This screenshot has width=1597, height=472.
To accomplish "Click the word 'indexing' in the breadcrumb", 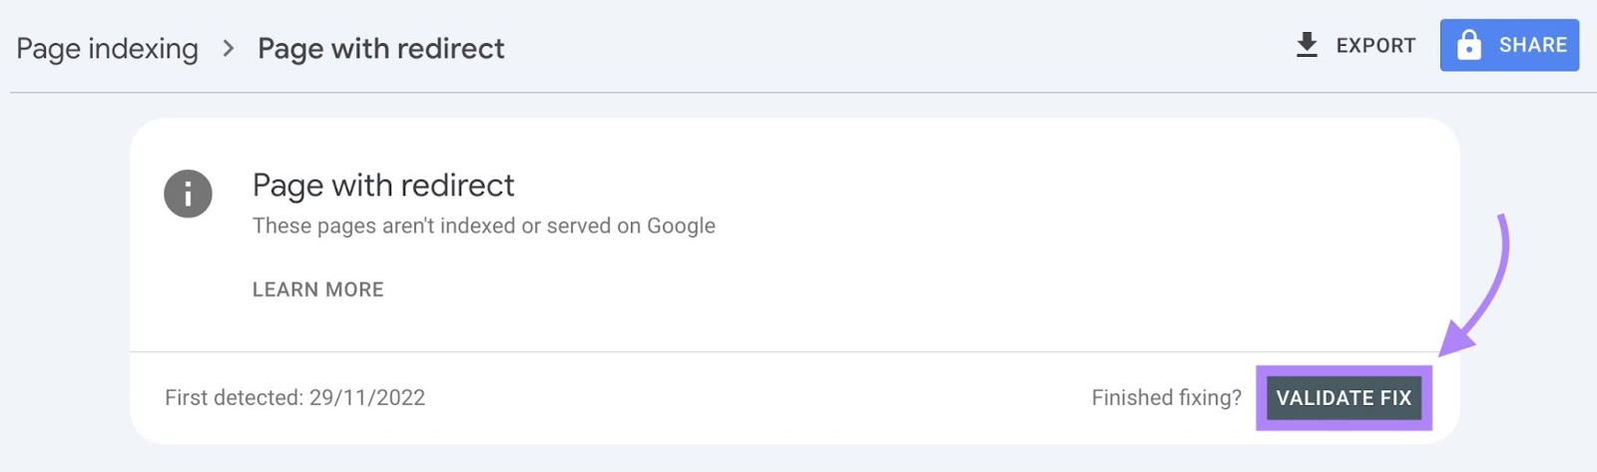I will [143, 48].
